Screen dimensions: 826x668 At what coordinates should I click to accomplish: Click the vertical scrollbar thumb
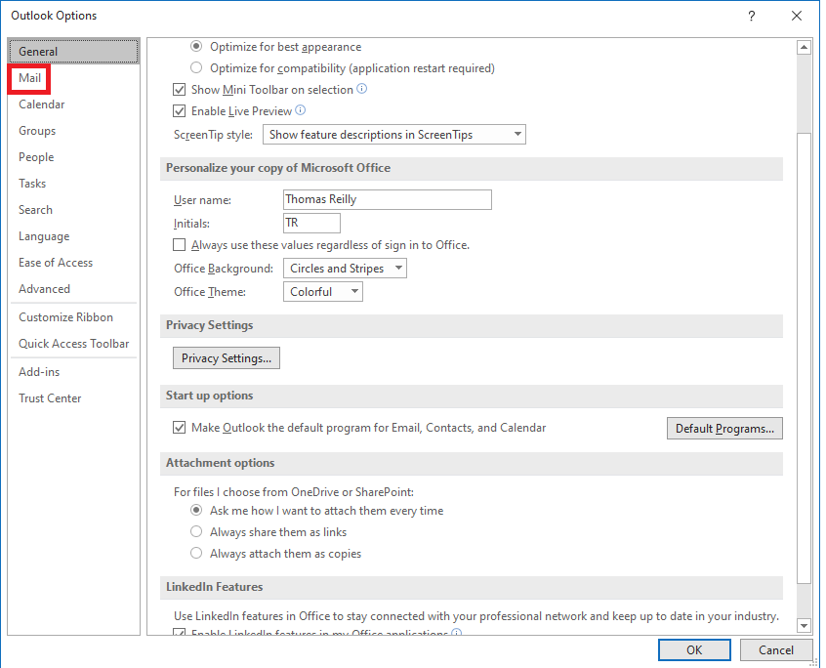coord(804,358)
